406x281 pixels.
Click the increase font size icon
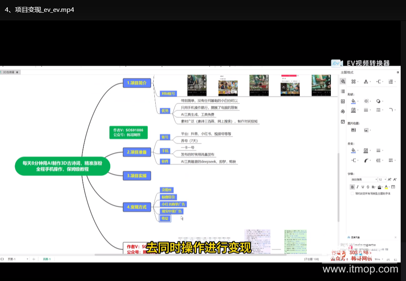pyautogui.click(x=390, y=179)
